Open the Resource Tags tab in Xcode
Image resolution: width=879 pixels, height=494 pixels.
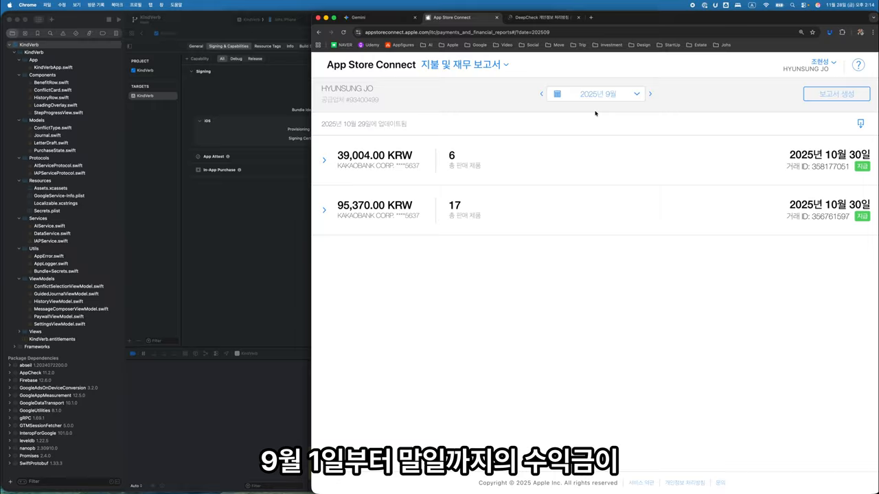coord(267,46)
